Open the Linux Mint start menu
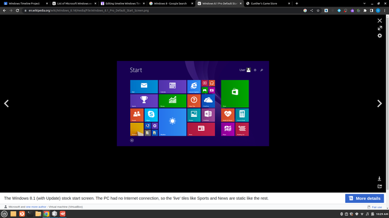 [4, 214]
